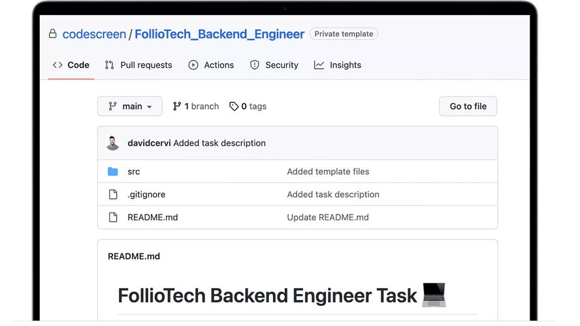
Task: Click the laptop emoji in the heading
Action: 434,295
